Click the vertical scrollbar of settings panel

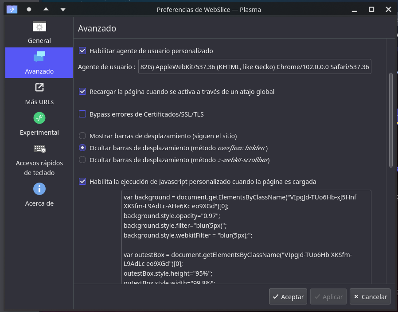pos(391,120)
